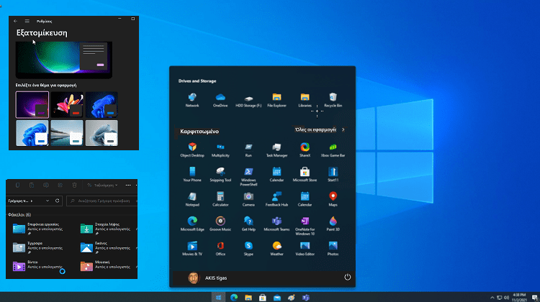Open Feedback Hub

277,199
